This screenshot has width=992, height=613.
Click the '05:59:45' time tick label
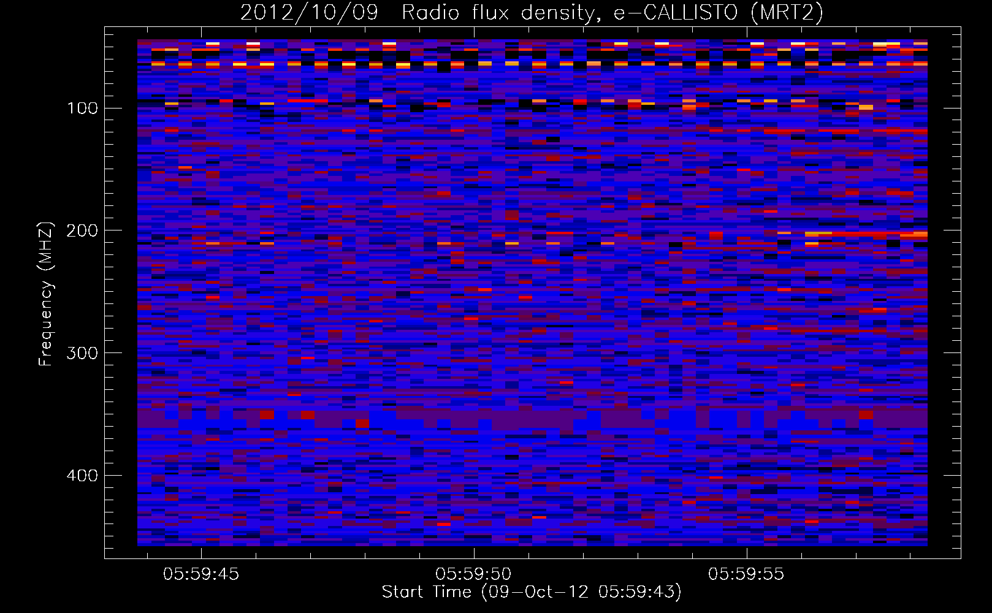click(201, 574)
